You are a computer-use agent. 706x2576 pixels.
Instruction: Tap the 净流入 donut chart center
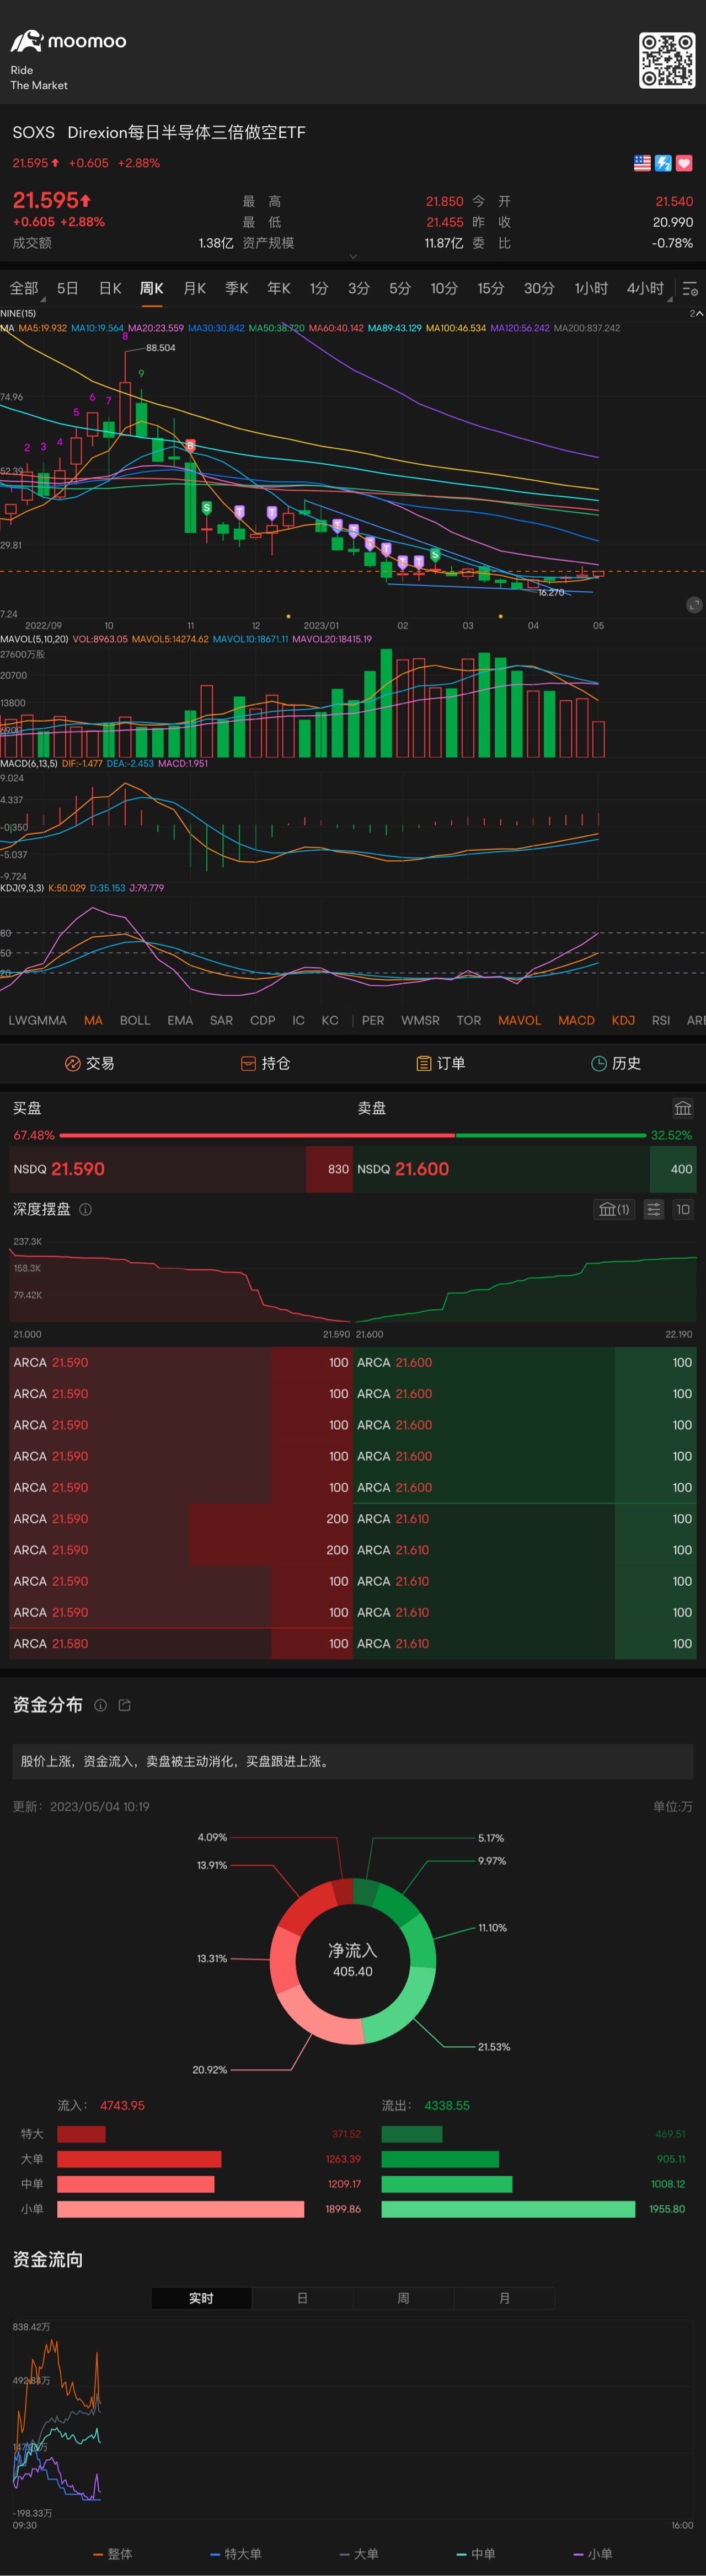(x=353, y=1960)
